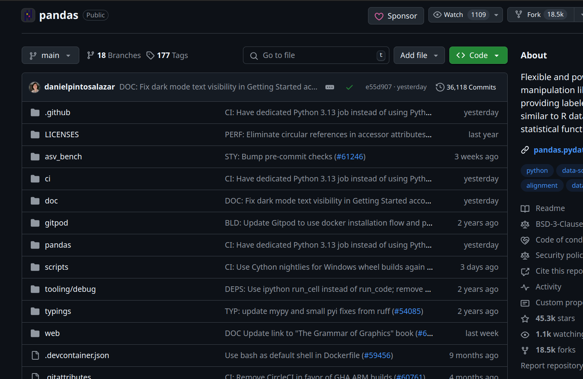The image size is (583, 379).
Task: Open the 18 Branches link
Action: pos(114,55)
